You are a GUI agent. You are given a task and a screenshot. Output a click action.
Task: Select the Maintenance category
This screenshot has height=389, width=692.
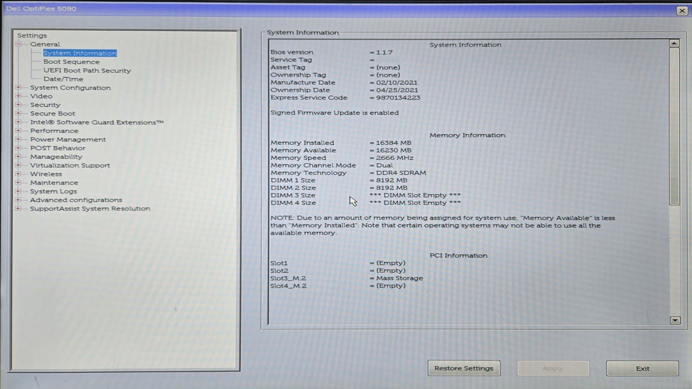(54, 182)
